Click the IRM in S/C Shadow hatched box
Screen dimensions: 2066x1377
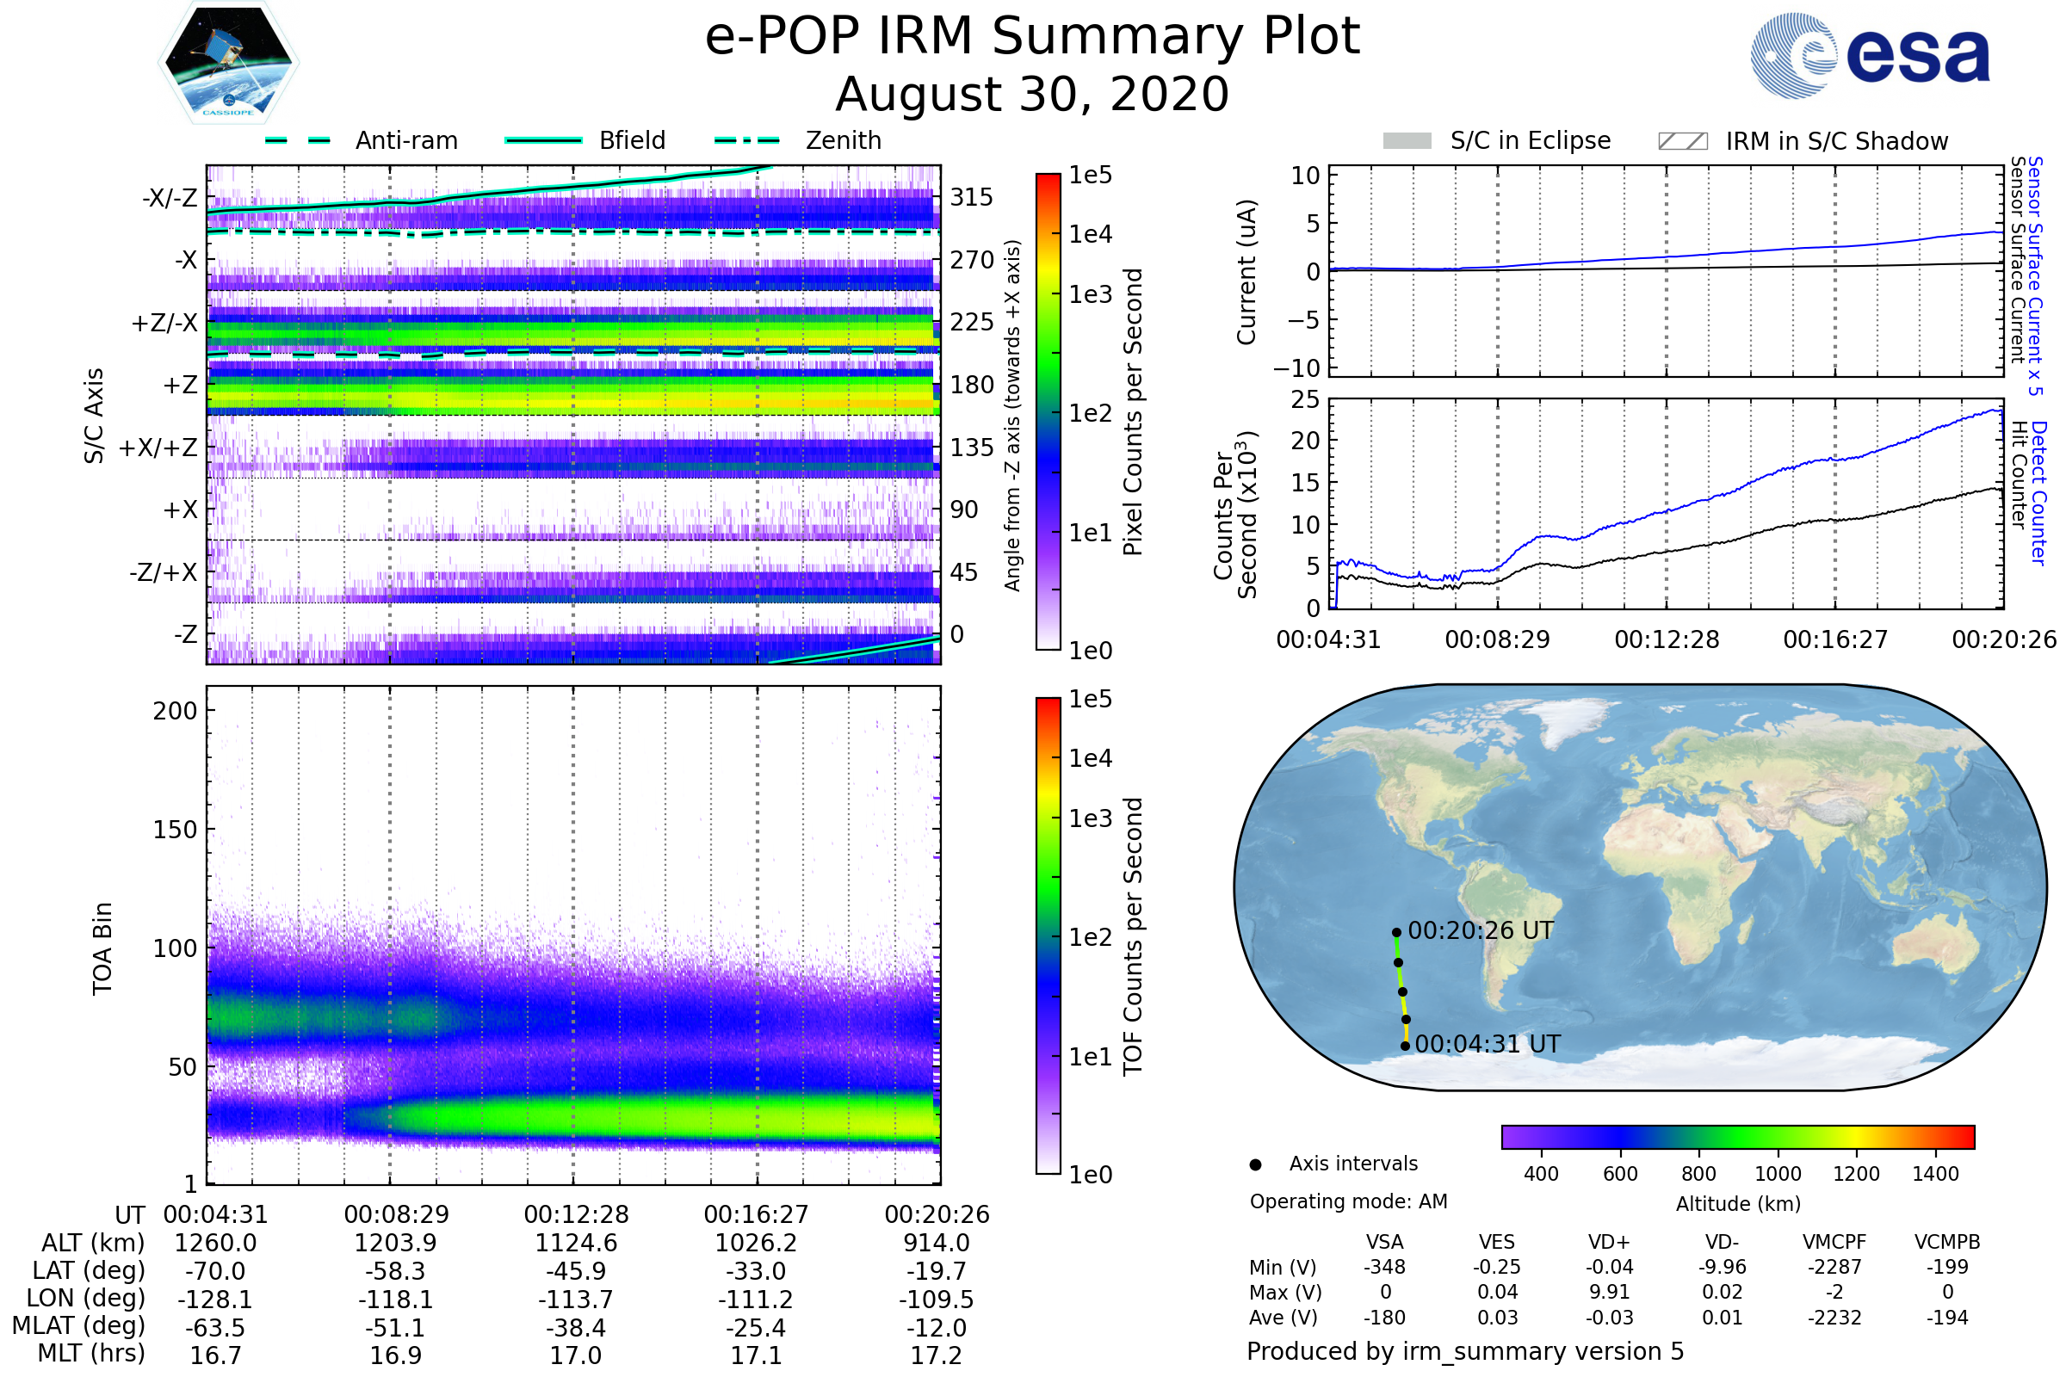pos(1682,141)
